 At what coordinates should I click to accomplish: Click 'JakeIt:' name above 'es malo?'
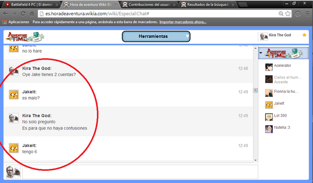coord(29,92)
